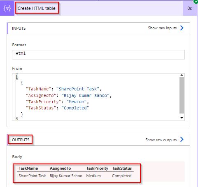Open Show raw outputs link
Image resolution: width=198 pixels, height=187 pixels.
(x=161, y=140)
